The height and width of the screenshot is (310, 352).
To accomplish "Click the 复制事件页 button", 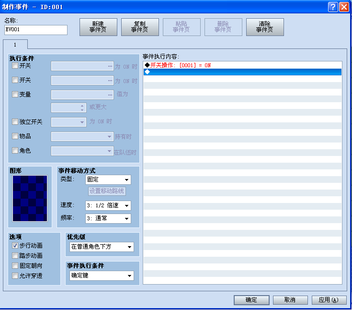I will coord(140,27).
